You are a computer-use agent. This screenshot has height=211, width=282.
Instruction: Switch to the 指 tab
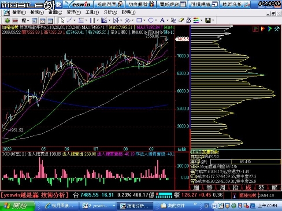click(x=235, y=188)
